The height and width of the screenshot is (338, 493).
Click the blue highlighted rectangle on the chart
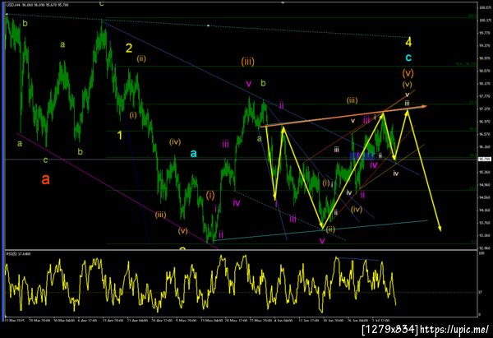tap(362, 155)
